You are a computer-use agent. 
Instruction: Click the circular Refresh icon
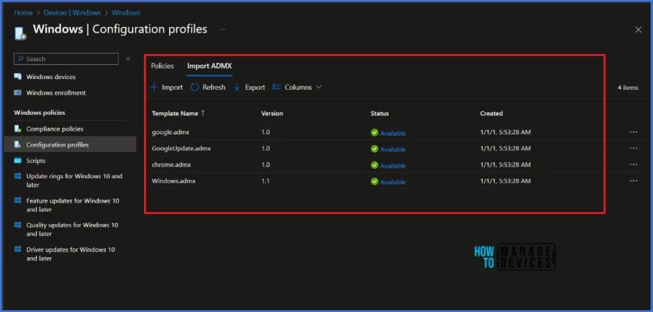tap(194, 87)
